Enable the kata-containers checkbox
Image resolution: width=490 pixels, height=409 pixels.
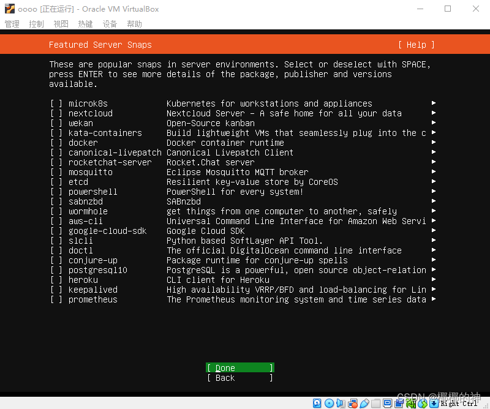(56, 133)
